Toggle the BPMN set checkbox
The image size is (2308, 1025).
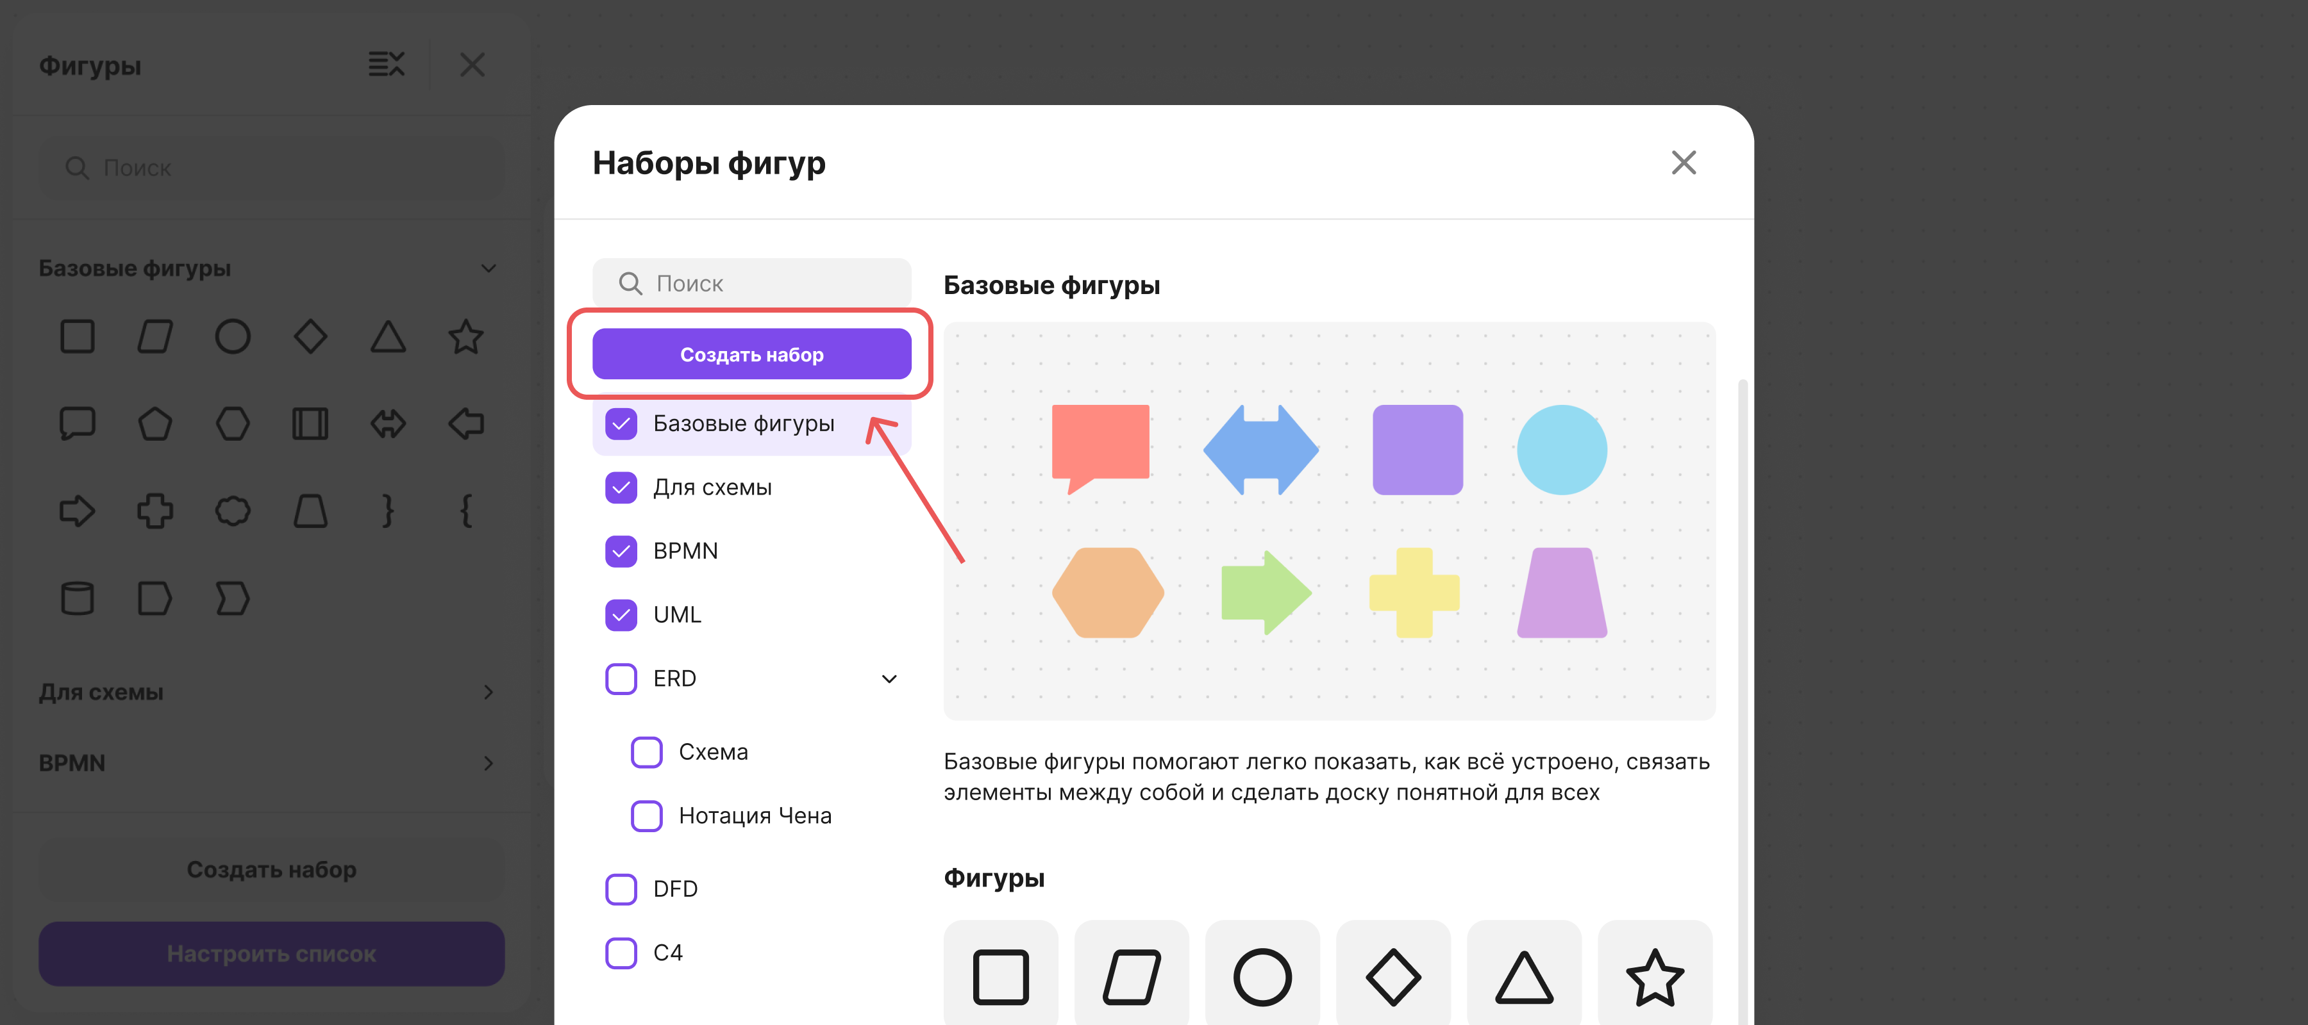(621, 550)
